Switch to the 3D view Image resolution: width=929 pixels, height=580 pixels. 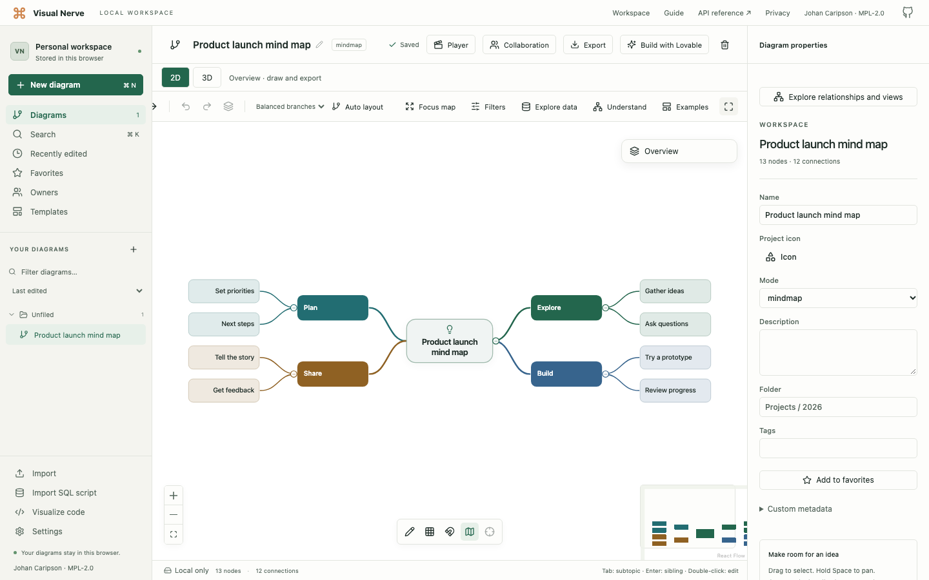[x=207, y=77]
